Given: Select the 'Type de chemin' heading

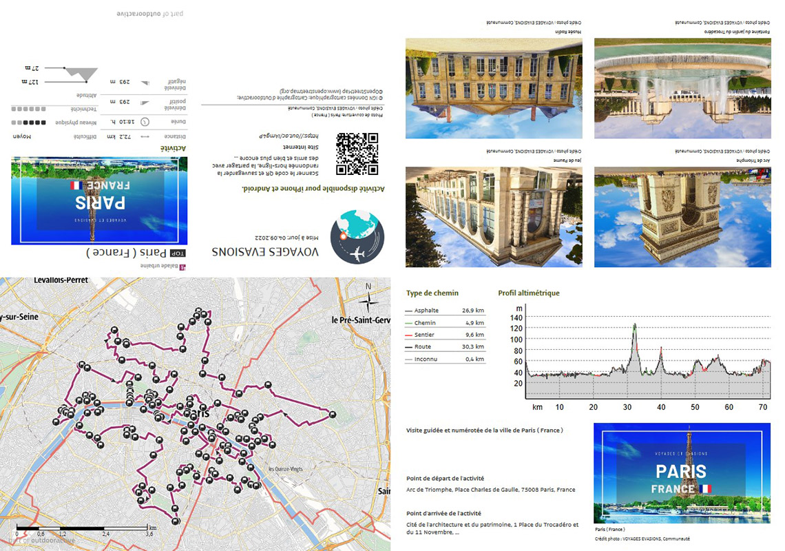Looking at the screenshot, I should point(432,293).
